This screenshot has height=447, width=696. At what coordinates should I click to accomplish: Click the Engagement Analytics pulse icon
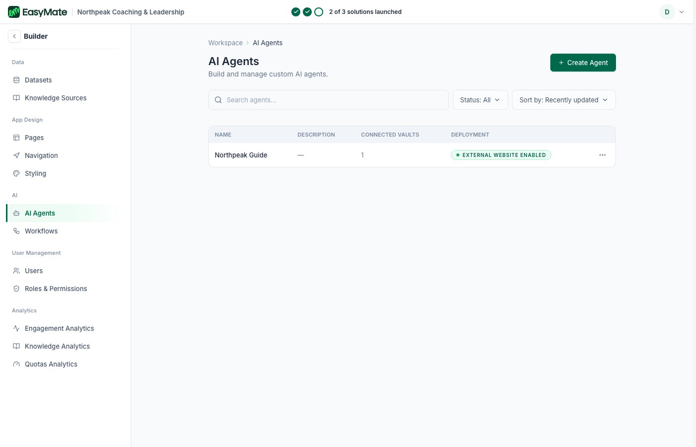pyautogui.click(x=16, y=328)
